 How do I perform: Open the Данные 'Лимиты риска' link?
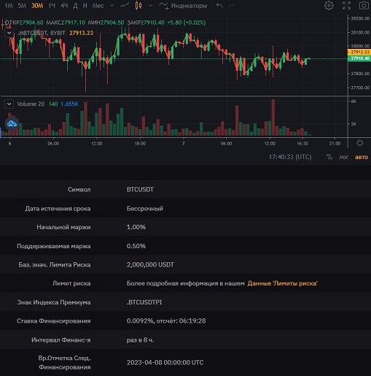[283, 283]
